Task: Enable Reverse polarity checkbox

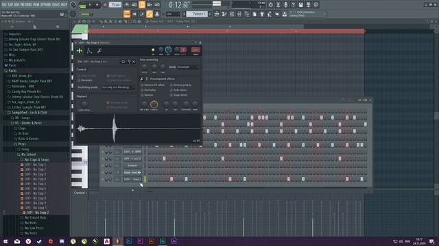Action: 181,85
